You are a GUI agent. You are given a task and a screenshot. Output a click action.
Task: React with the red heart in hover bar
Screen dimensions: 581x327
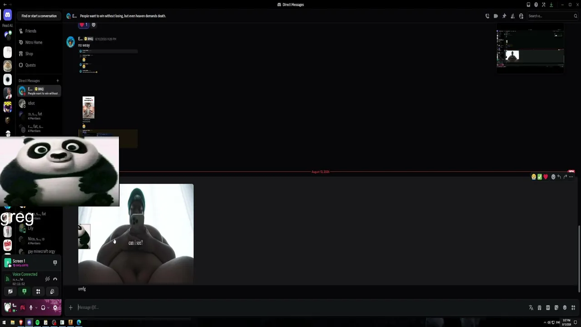pos(546,177)
